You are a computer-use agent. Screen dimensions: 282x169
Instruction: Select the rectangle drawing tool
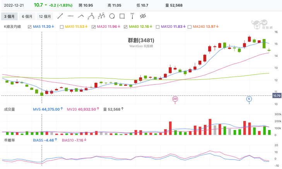click(122, 16)
